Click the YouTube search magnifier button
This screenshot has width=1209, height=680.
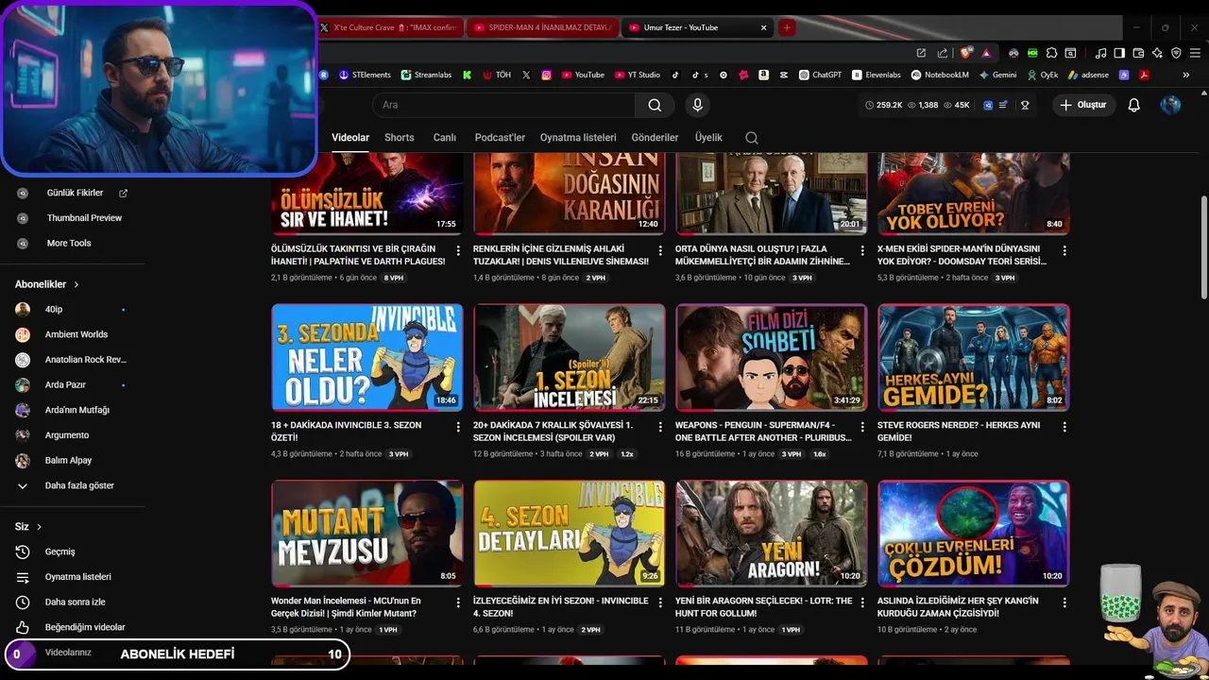(655, 105)
